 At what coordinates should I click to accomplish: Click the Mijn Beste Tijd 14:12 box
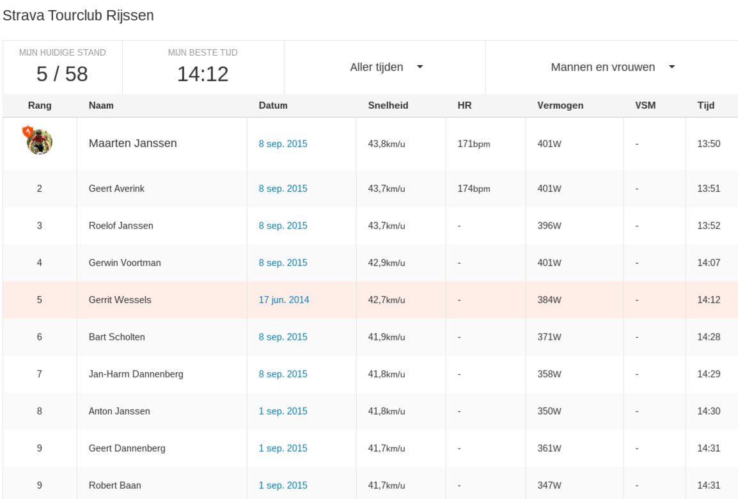[x=202, y=67]
